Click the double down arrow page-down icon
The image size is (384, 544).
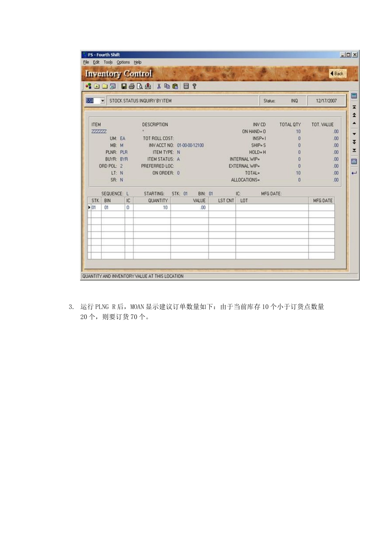pos(354,142)
